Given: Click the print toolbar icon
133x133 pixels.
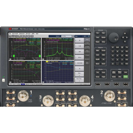Looking at the screenshot, I should (23, 36).
